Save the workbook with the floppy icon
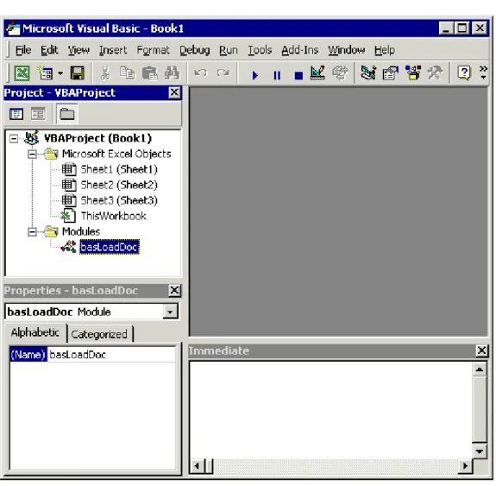The height and width of the screenshot is (486, 496). (x=78, y=73)
